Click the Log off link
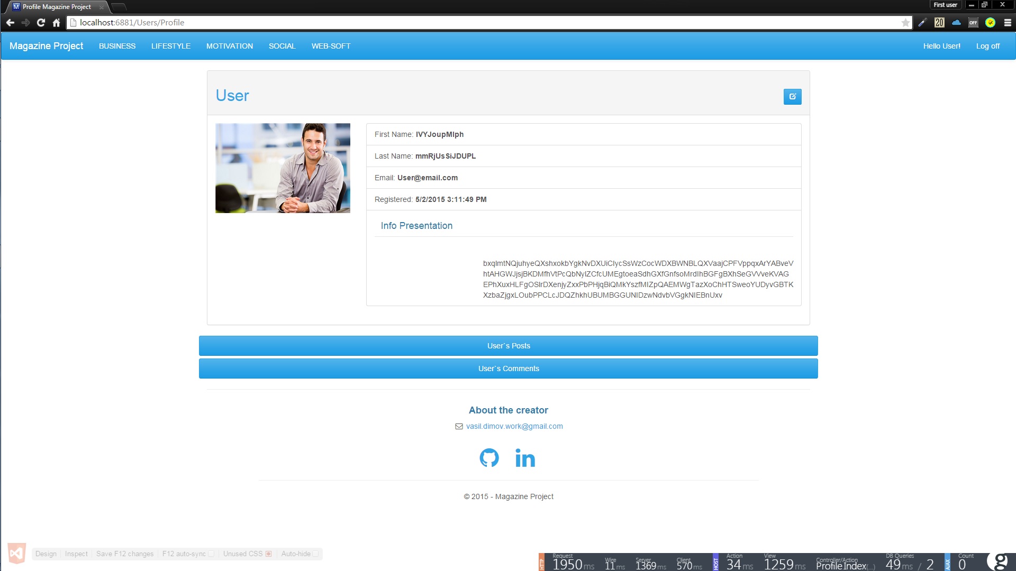 click(987, 46)
